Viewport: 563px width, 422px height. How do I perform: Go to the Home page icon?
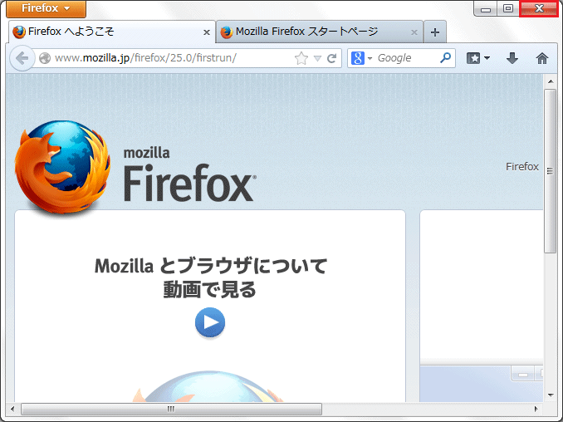[x=542, y=58]
